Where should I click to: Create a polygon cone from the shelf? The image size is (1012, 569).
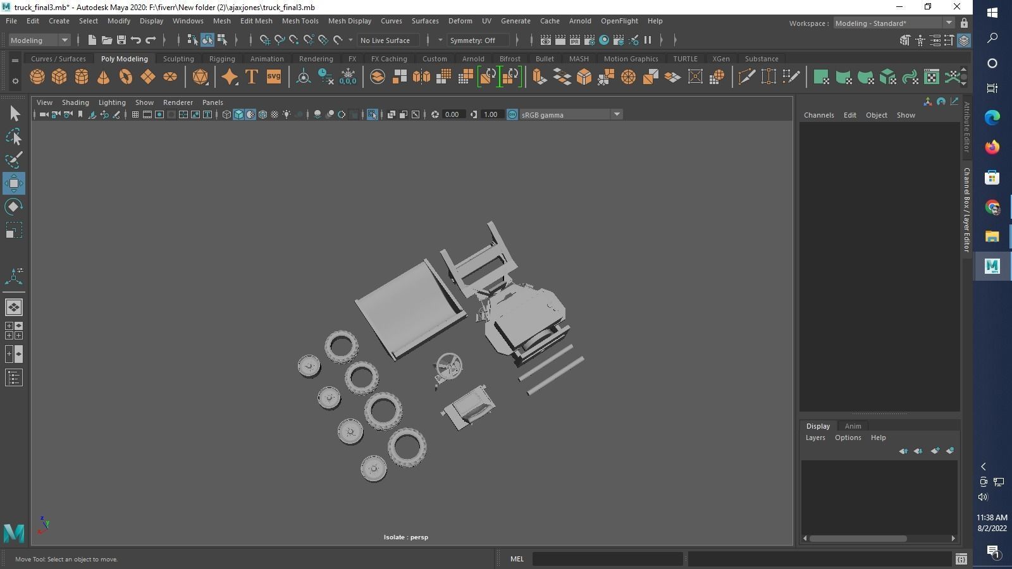coord(104,77)
